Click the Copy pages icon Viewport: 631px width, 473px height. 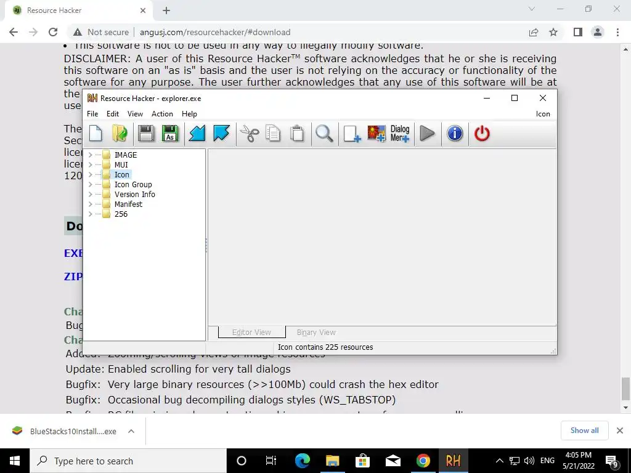pyautogui.click(x=273, y=134)
